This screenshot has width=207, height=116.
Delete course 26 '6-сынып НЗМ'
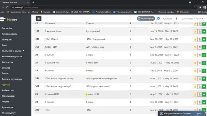[200, 94]
